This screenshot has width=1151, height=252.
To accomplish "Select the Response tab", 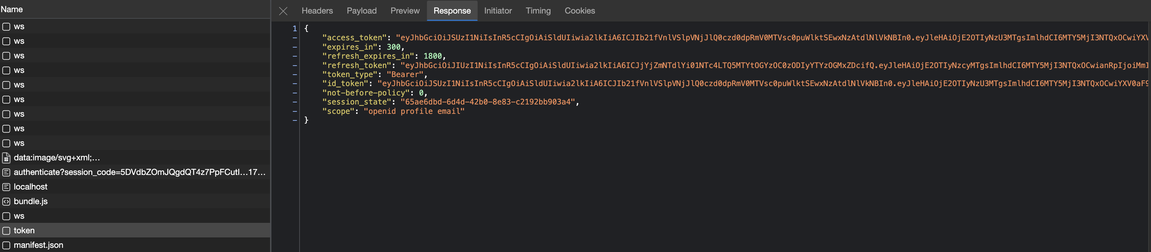I will (451, 11).
